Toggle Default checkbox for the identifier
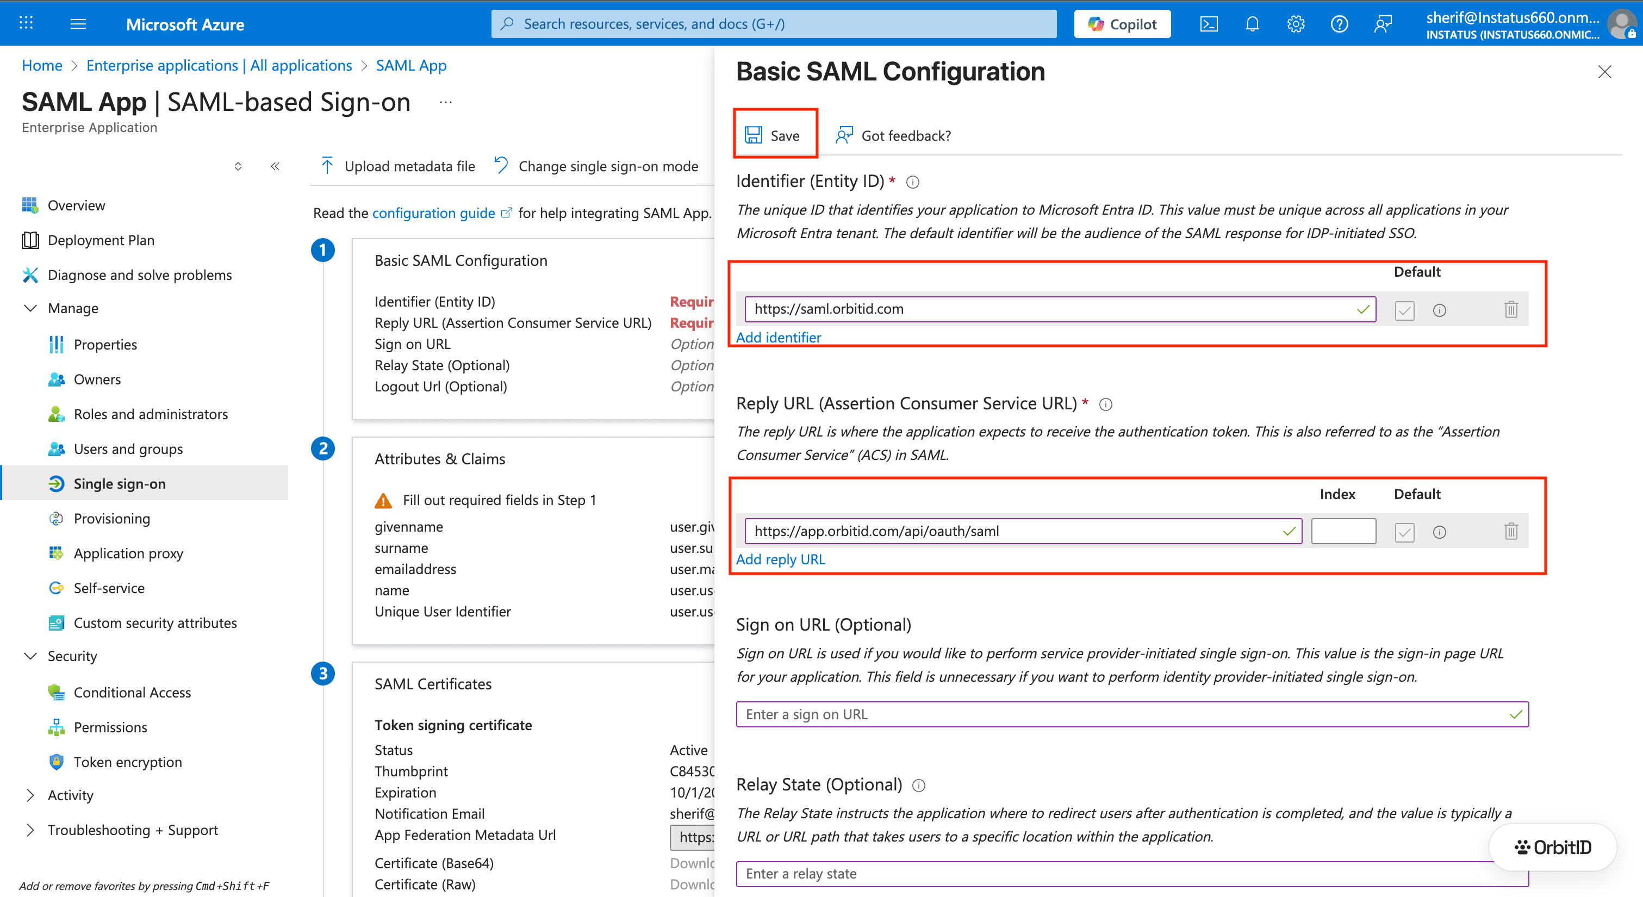Viewport: 1643px width, 897px height. 1404,310
